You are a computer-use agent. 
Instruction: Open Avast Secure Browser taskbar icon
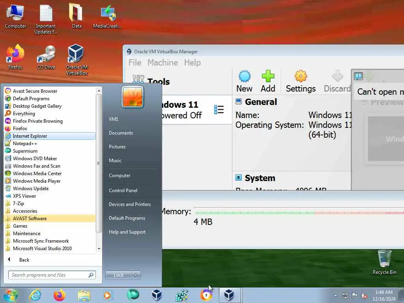pyautogui.click(x=206, y=295)
